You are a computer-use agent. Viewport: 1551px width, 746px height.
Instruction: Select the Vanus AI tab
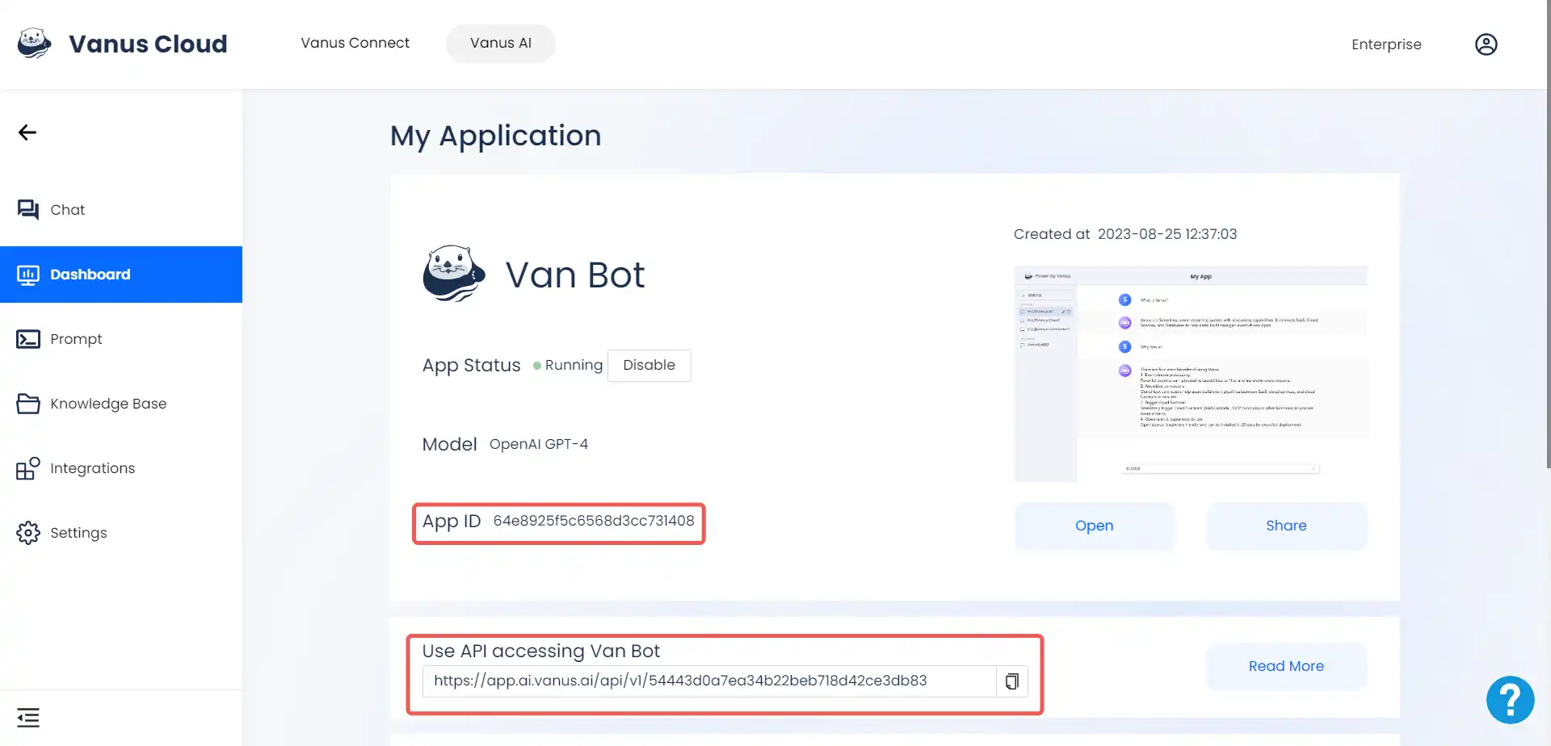coord(501,43)
